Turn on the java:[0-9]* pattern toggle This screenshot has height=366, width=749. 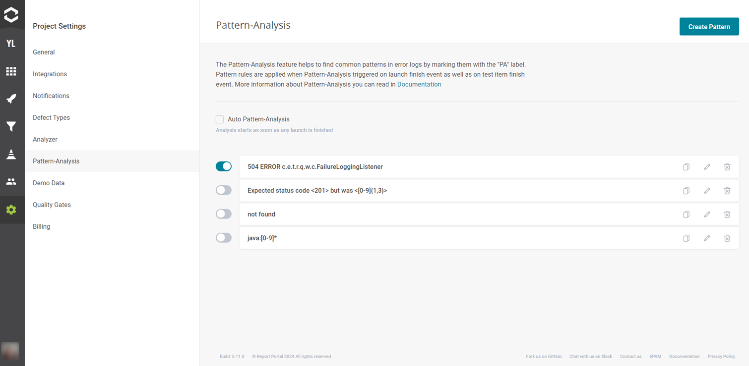tap(224, 238)
